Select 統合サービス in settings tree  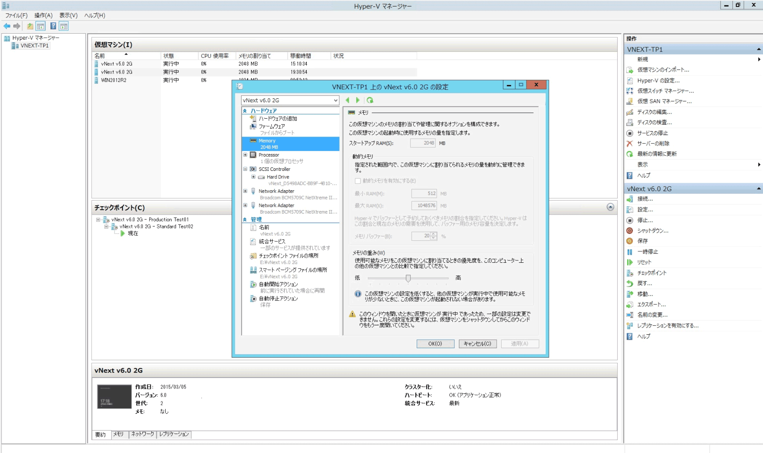(272, 241)
